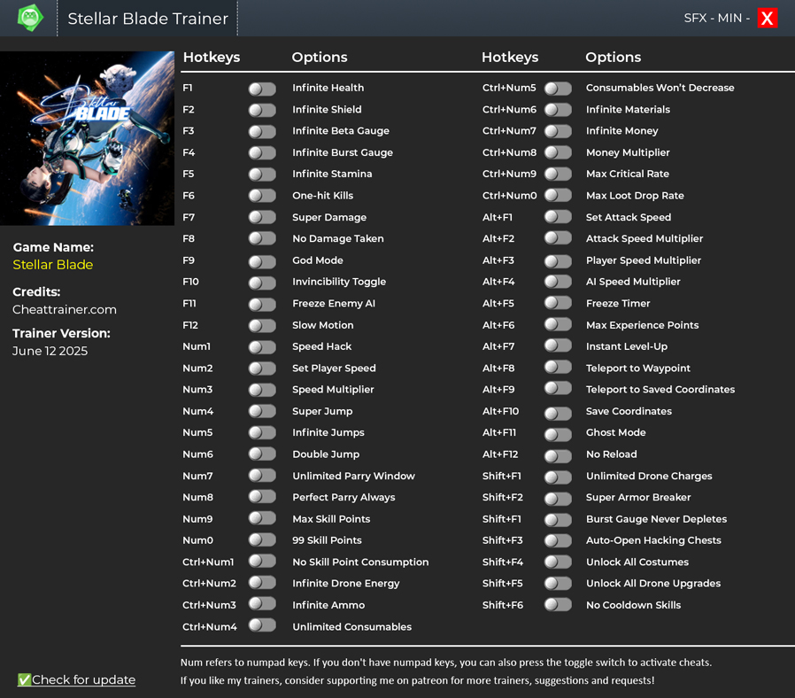Toggle Unlimited Parry Window
Screen dimensions: 795x698
tap(262, 476)
